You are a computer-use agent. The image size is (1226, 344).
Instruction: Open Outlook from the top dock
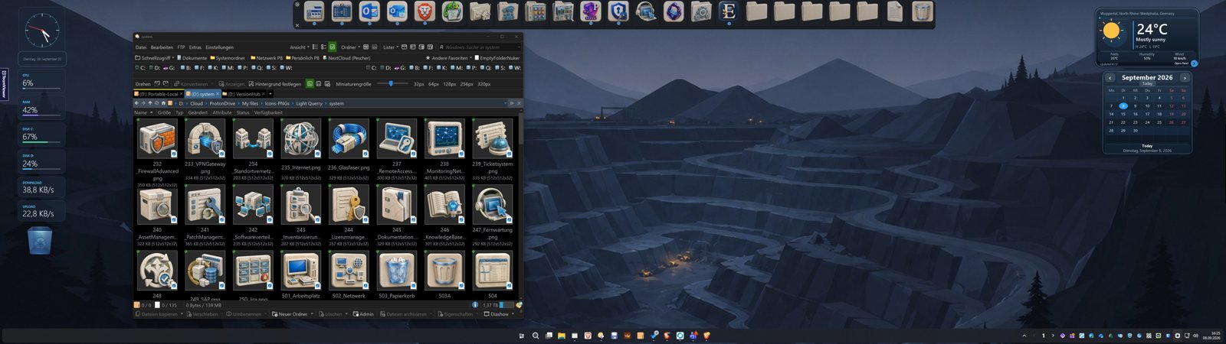tap(369, 11)
